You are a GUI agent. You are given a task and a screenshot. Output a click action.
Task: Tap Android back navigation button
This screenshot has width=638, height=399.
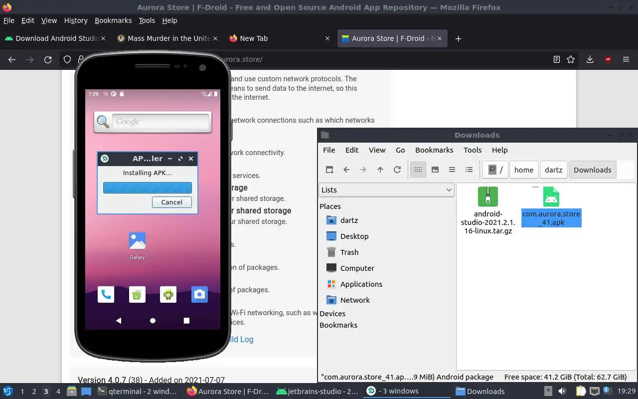[x=119, y=321]
